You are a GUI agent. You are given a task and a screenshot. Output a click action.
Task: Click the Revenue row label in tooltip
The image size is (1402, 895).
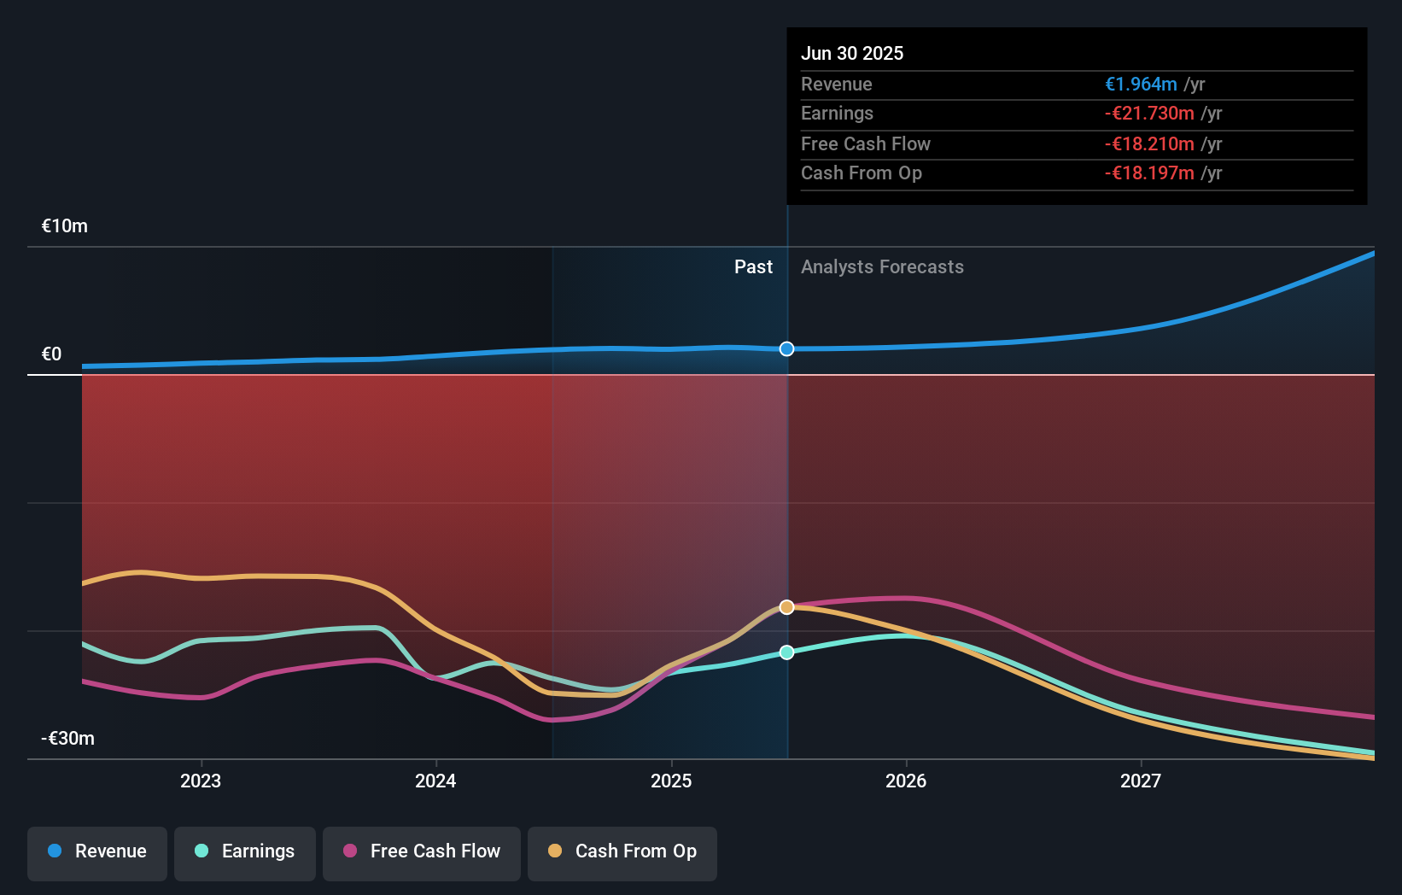pos(837,85)
